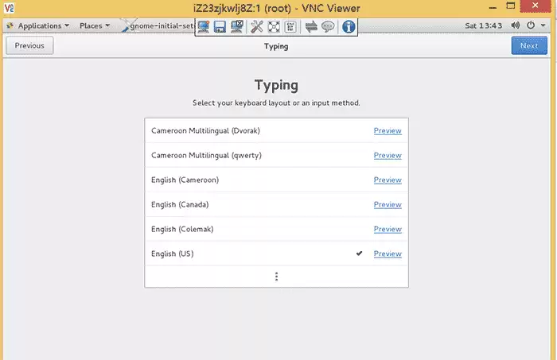557x360 pixels.
Task: Expand the power system menu arrow
Action: pos(543,25)
